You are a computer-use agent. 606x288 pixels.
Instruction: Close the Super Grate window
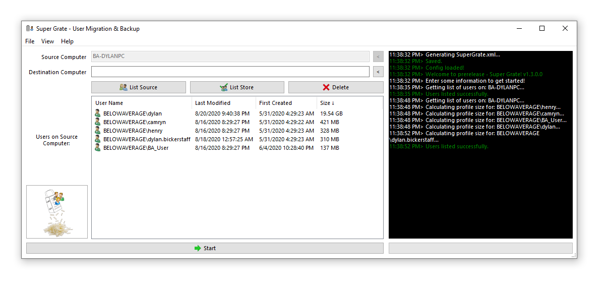tap(565, 29)
